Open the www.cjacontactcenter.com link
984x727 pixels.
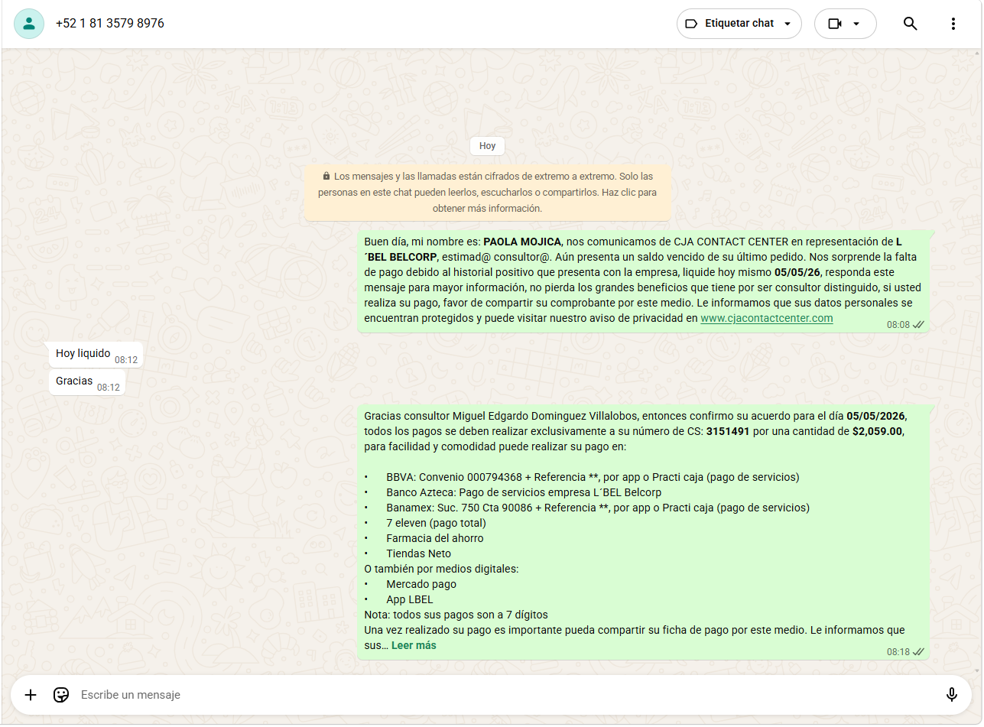(767, 318)
